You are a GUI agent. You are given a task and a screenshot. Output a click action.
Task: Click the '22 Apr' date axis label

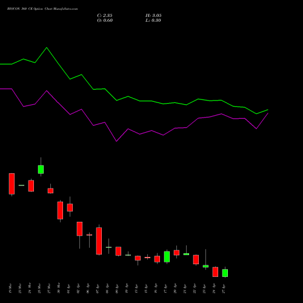(195, 288)
